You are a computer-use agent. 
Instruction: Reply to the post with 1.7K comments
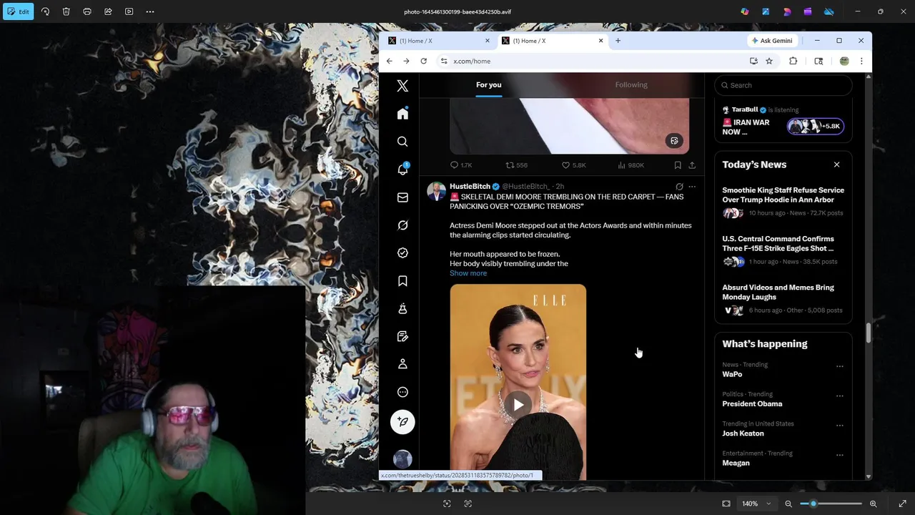461,165
